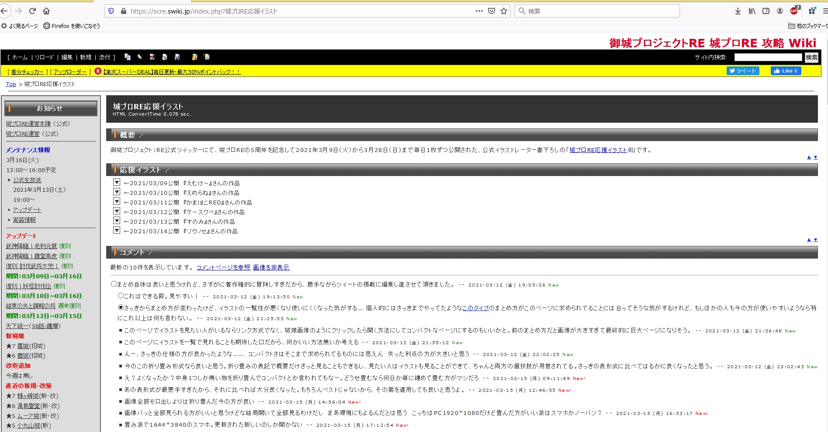The width and height of the screenshot is (828, 432).
Task: Click 添付 in the wiki navigation menu
Action: [x=104, y=57]
